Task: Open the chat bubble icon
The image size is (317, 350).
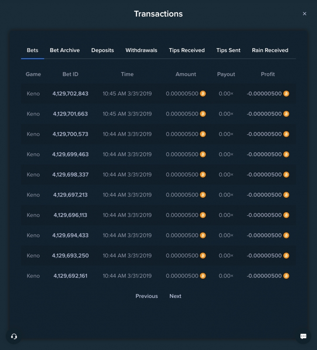Action: tap(303, 336)
